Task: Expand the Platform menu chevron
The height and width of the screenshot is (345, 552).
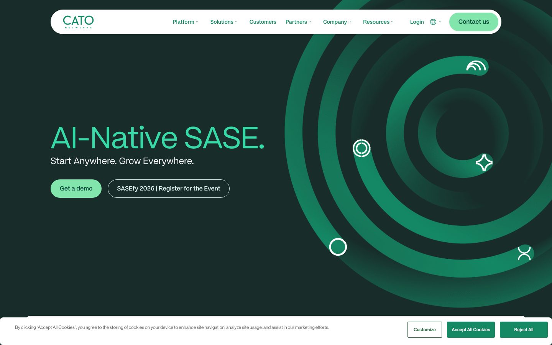Action: (x=197, y=22)
